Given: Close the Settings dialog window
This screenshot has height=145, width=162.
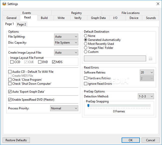Looking at the screenshot, I should point(158,4).
